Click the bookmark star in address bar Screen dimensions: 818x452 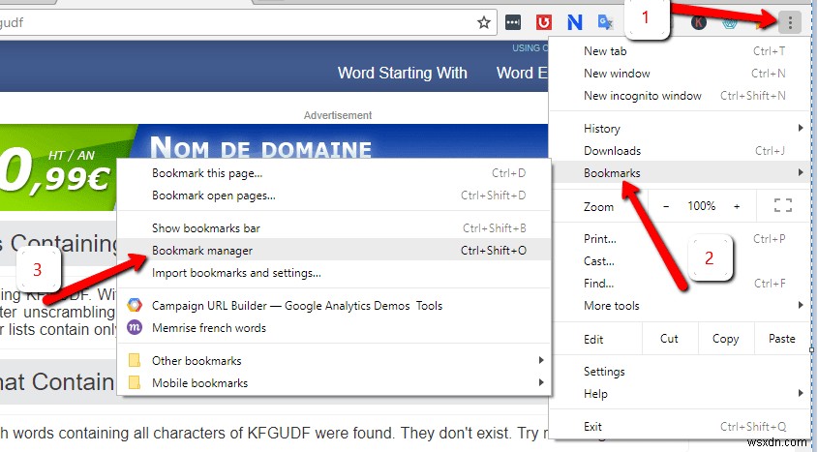pyautogui.click(x=484, y=22)
